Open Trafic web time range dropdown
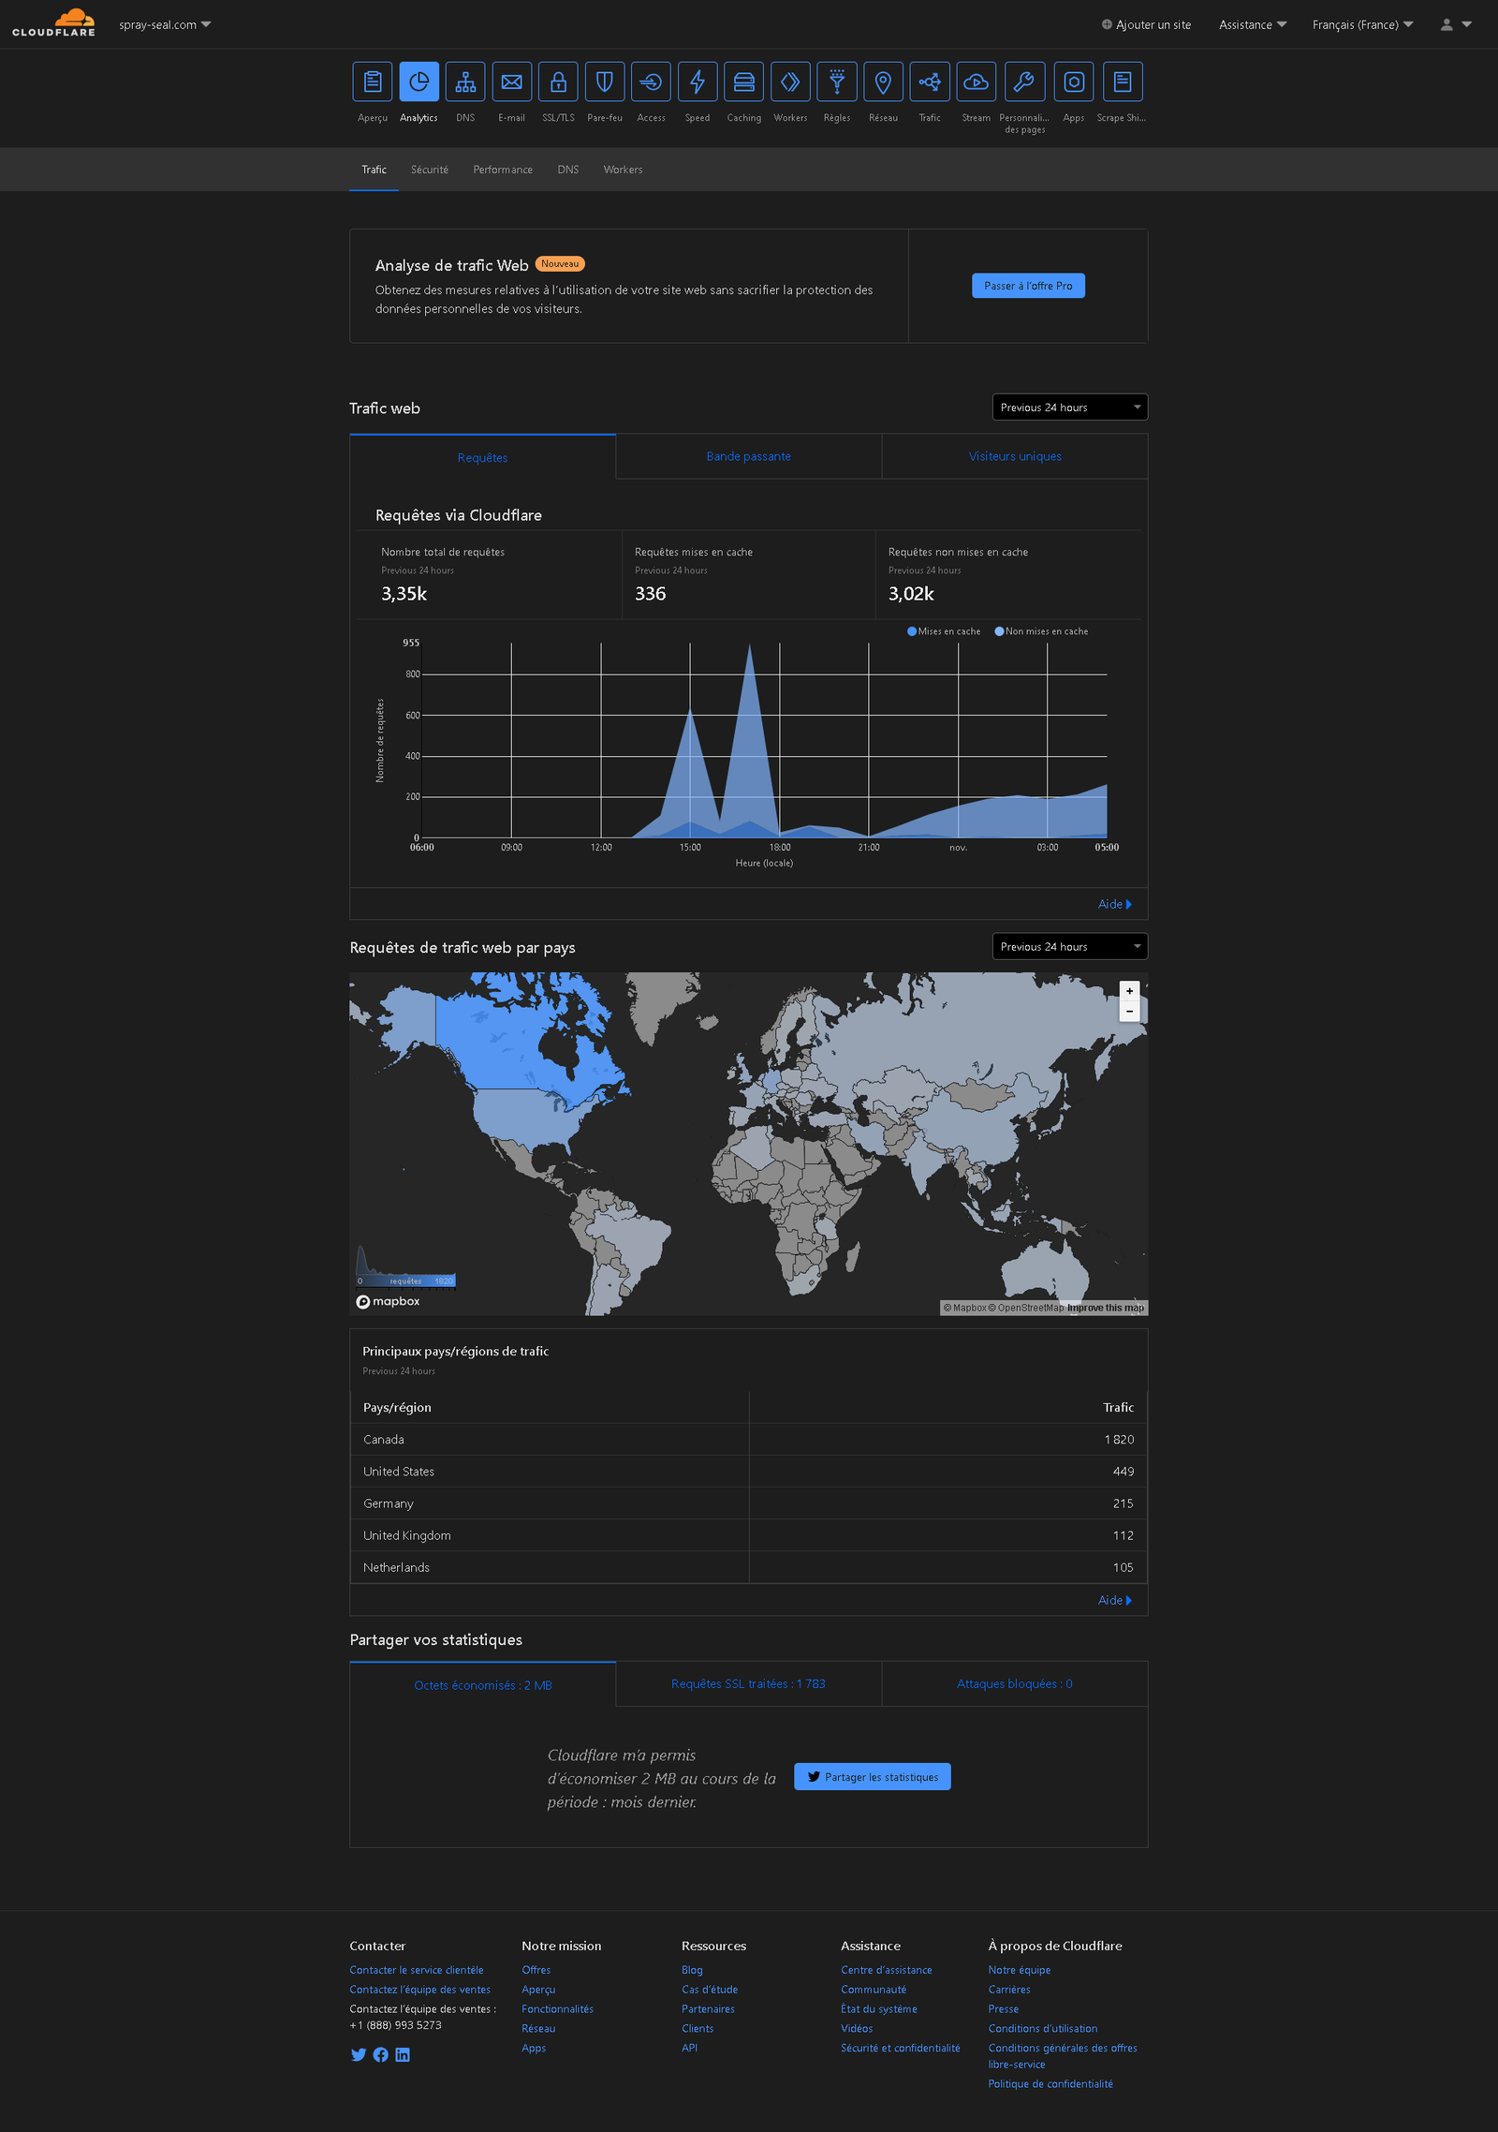 (1070, 407)
